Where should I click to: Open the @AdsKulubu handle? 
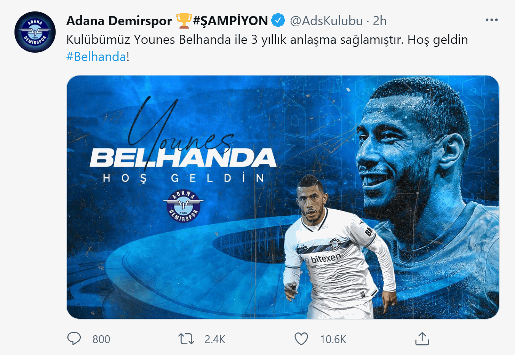point(326,21)
